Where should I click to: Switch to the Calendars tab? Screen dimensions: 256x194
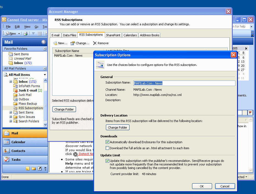[x=130, y=35]
